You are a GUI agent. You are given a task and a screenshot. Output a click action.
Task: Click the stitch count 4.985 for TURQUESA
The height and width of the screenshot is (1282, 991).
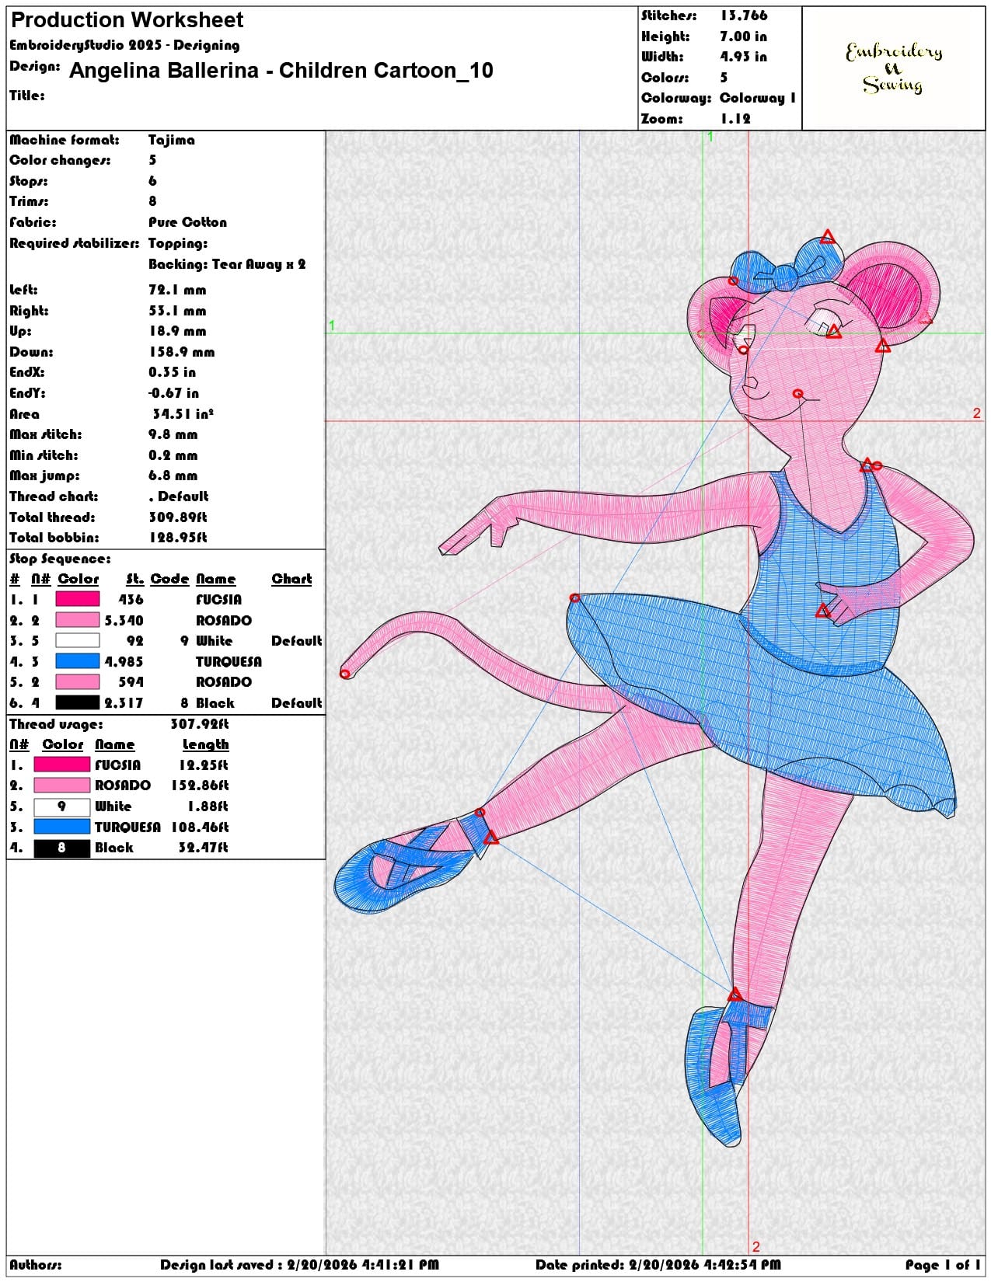point(124,661)
